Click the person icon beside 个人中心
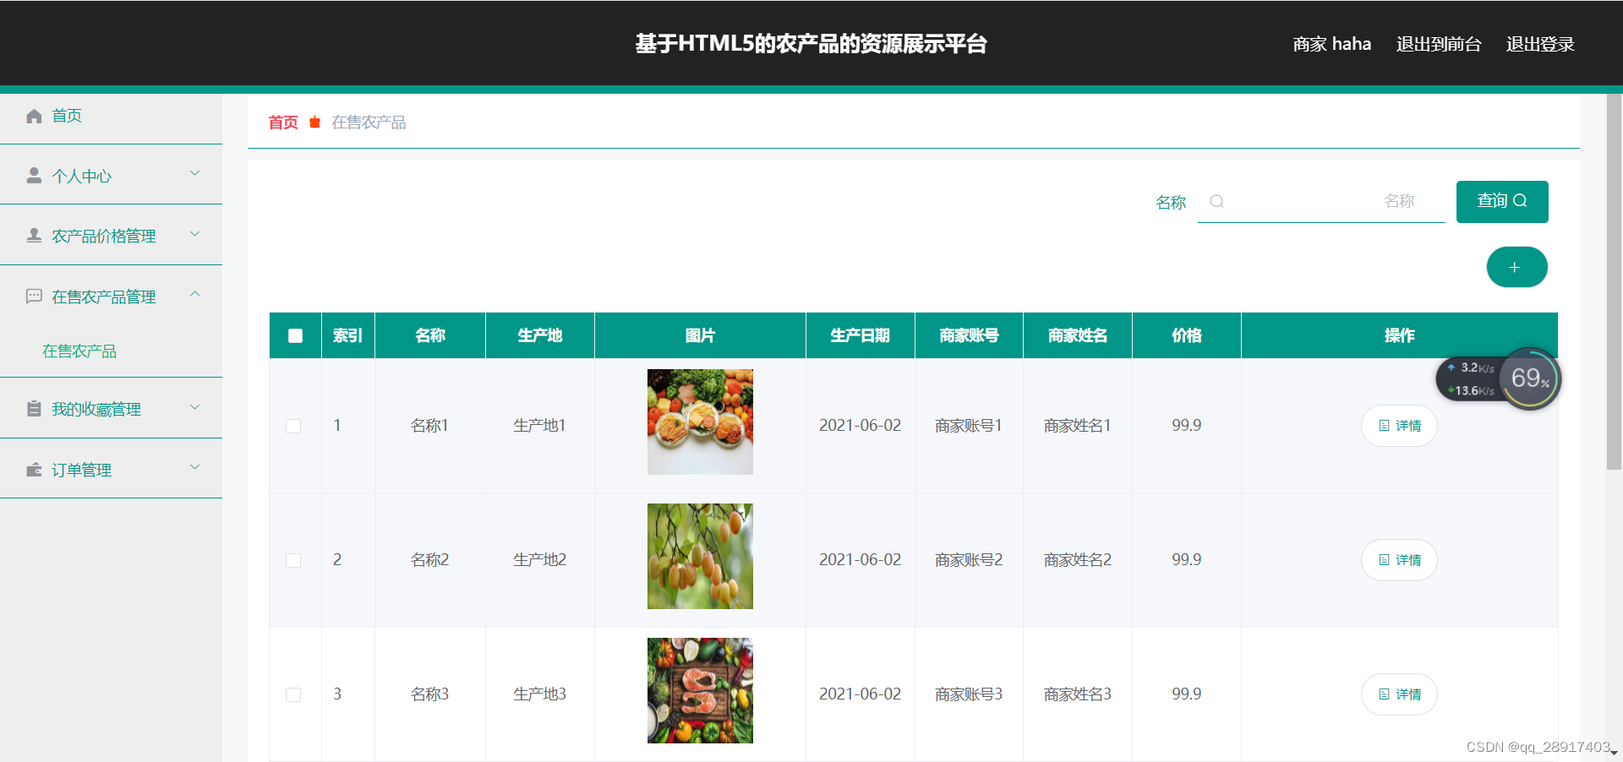The width and height of the screenshot is (1623, 762). tap(34, 175)
